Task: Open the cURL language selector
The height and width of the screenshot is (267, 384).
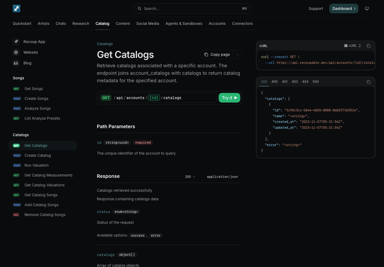Action: coord(353,46)
